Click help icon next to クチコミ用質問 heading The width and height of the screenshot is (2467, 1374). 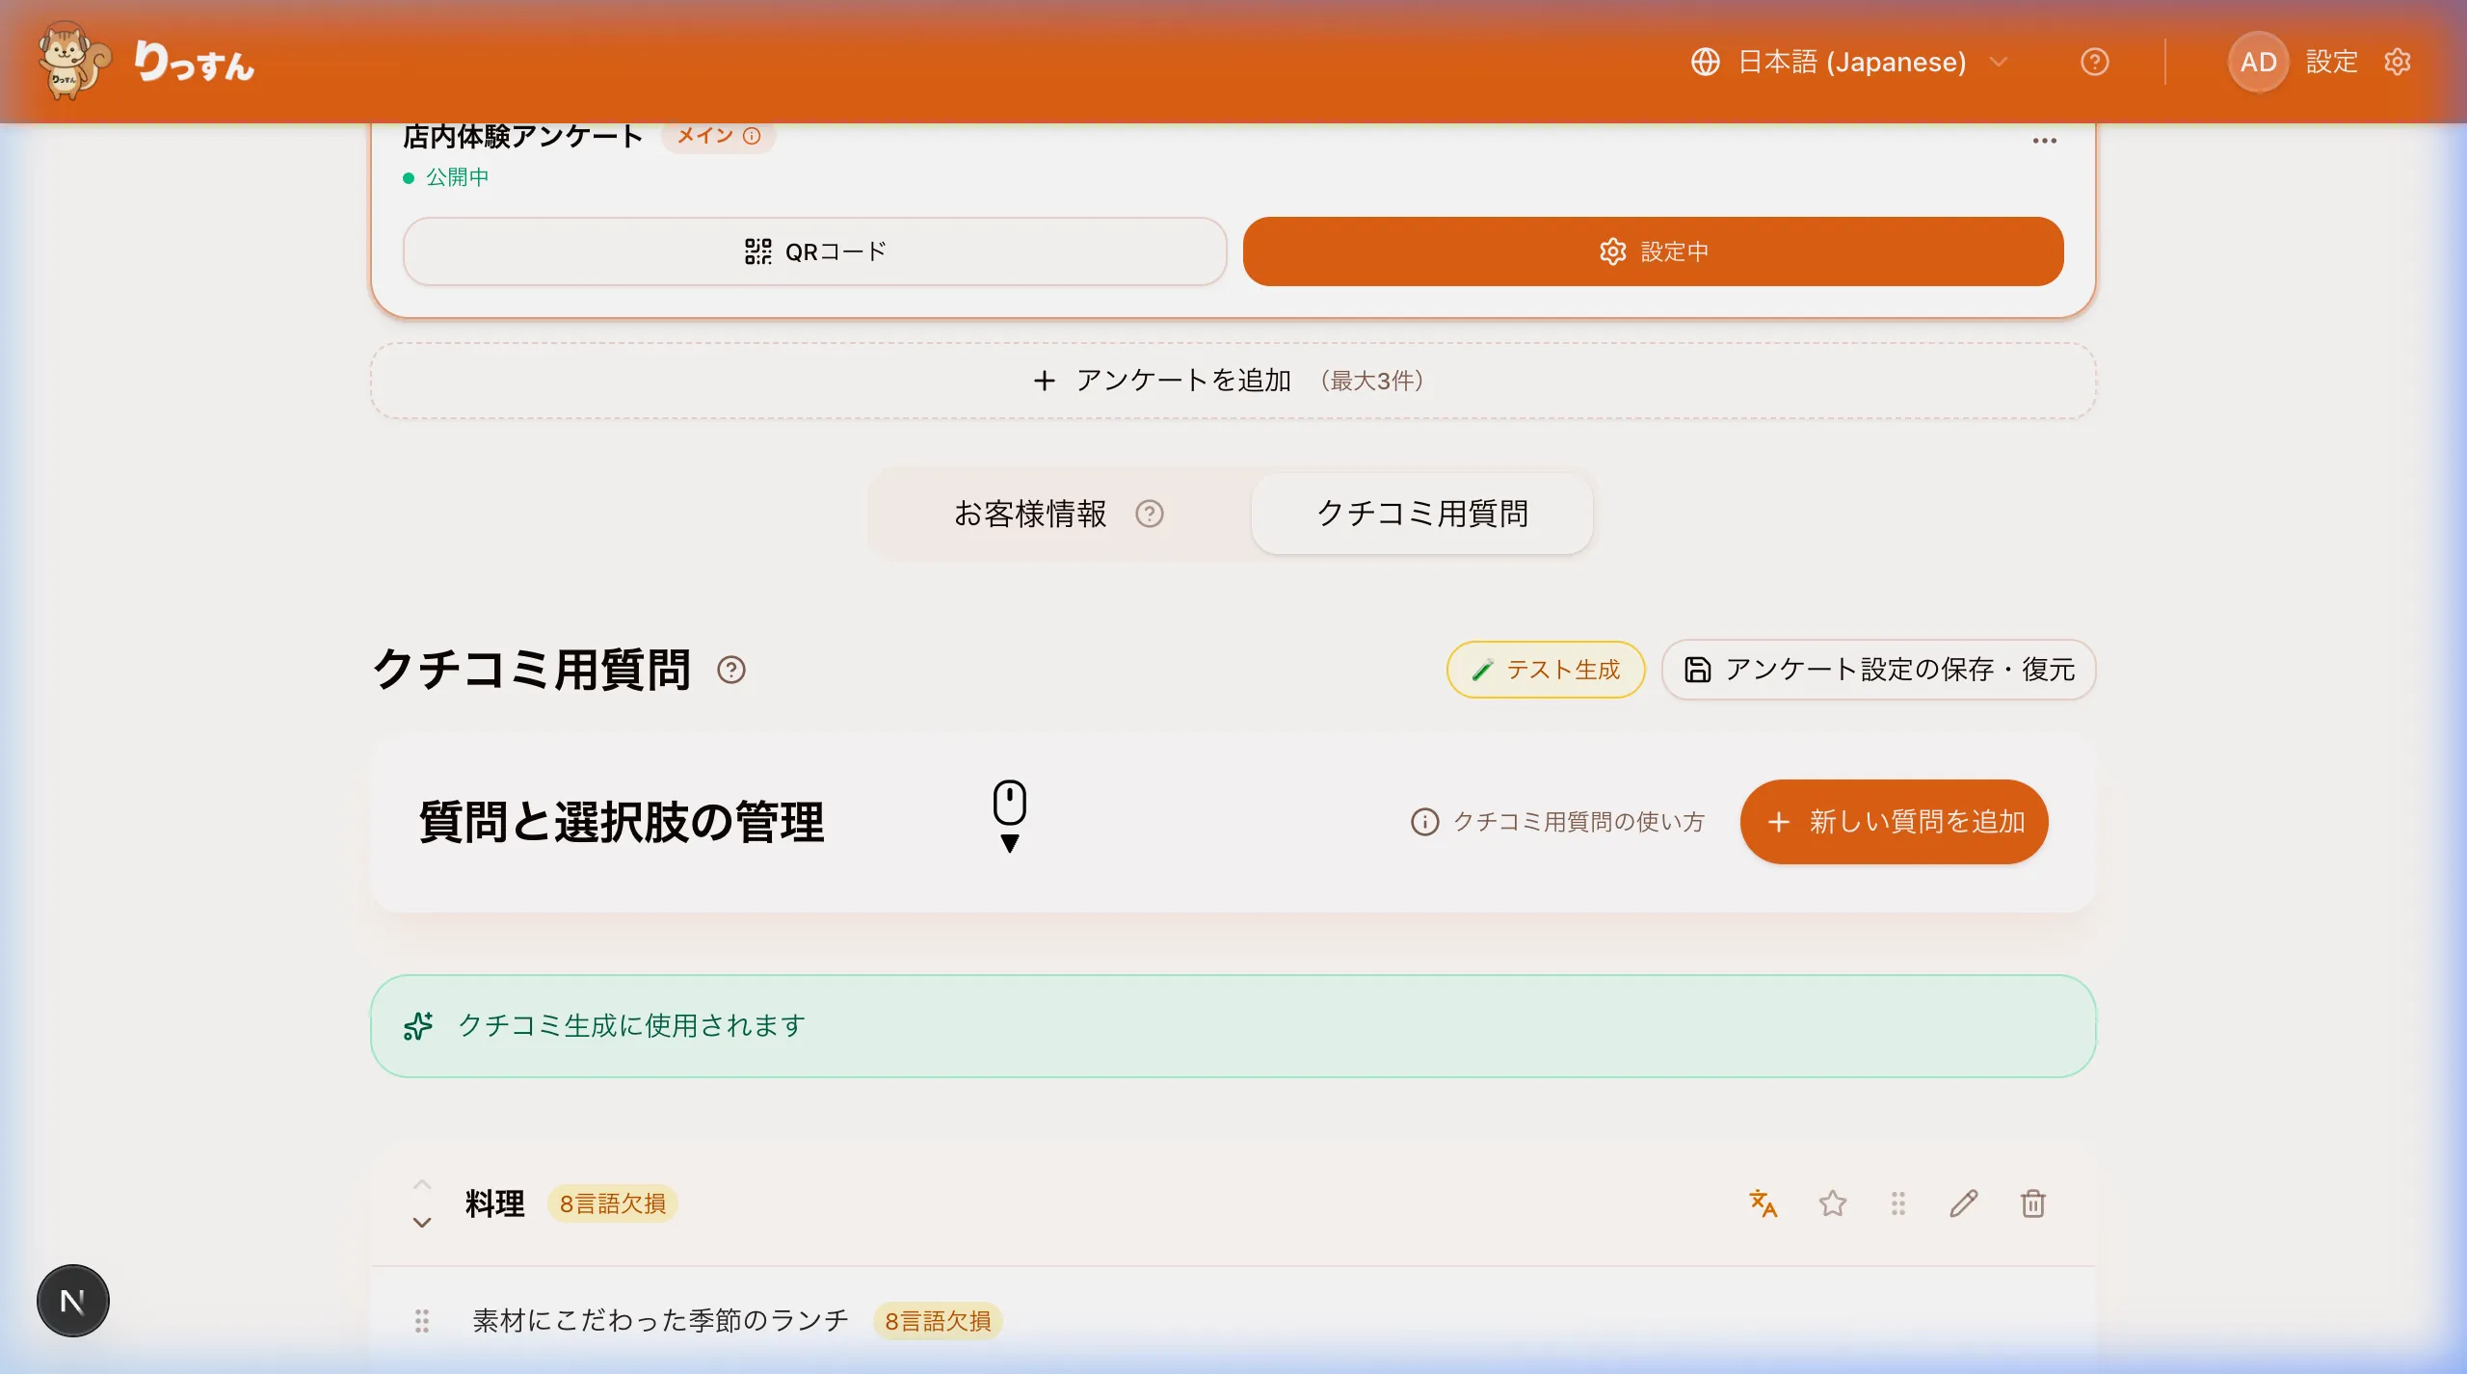tap(731, 670)
